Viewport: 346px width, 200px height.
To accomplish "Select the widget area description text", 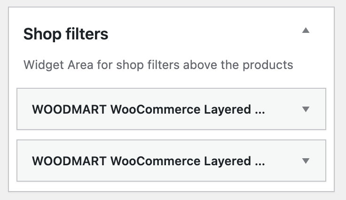I will [158, 65].
